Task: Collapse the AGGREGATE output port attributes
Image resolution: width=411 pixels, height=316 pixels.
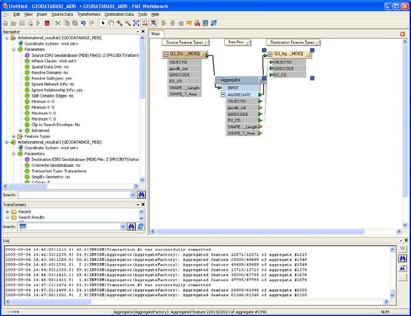Action: [223, 95]
